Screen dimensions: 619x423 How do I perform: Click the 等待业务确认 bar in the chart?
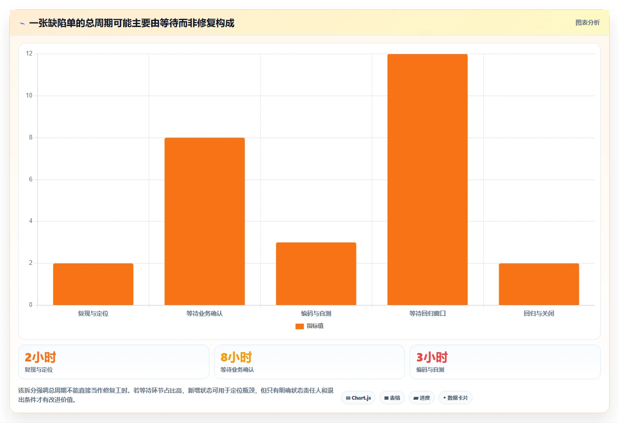point(205,222)
